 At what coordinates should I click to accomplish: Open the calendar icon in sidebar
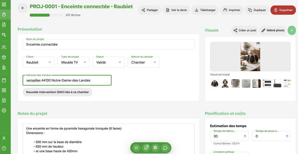click(4, 80)
